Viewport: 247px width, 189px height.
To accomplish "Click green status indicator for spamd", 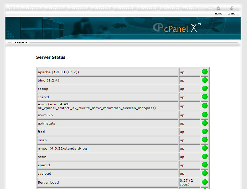I will tap(205, 165).
